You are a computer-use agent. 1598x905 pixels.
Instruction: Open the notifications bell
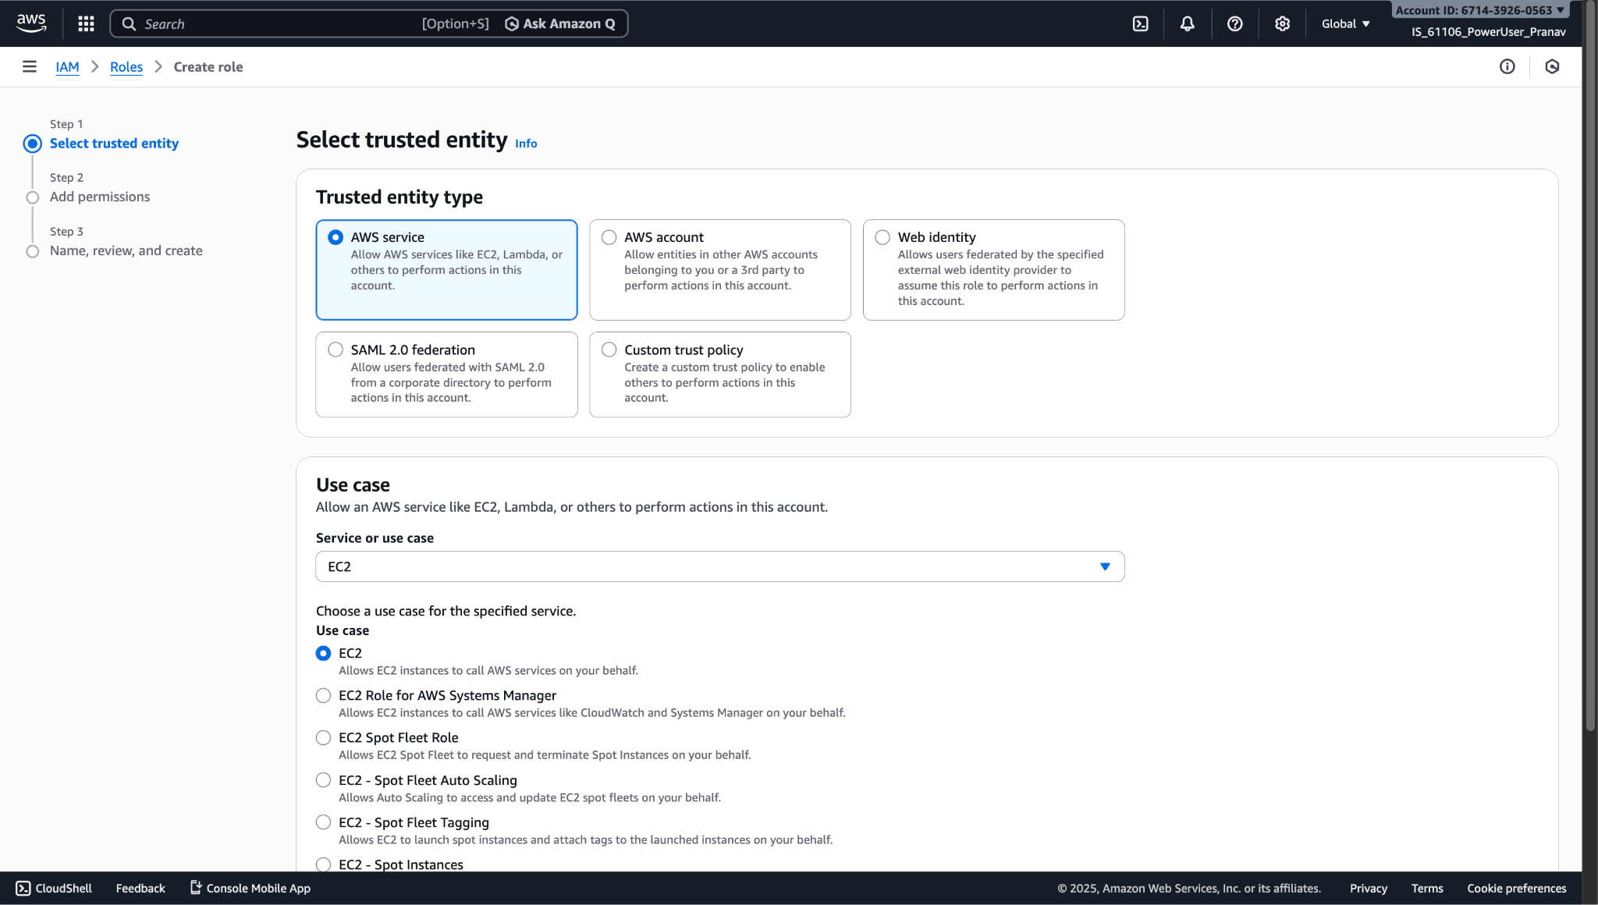pos(1187,23)
